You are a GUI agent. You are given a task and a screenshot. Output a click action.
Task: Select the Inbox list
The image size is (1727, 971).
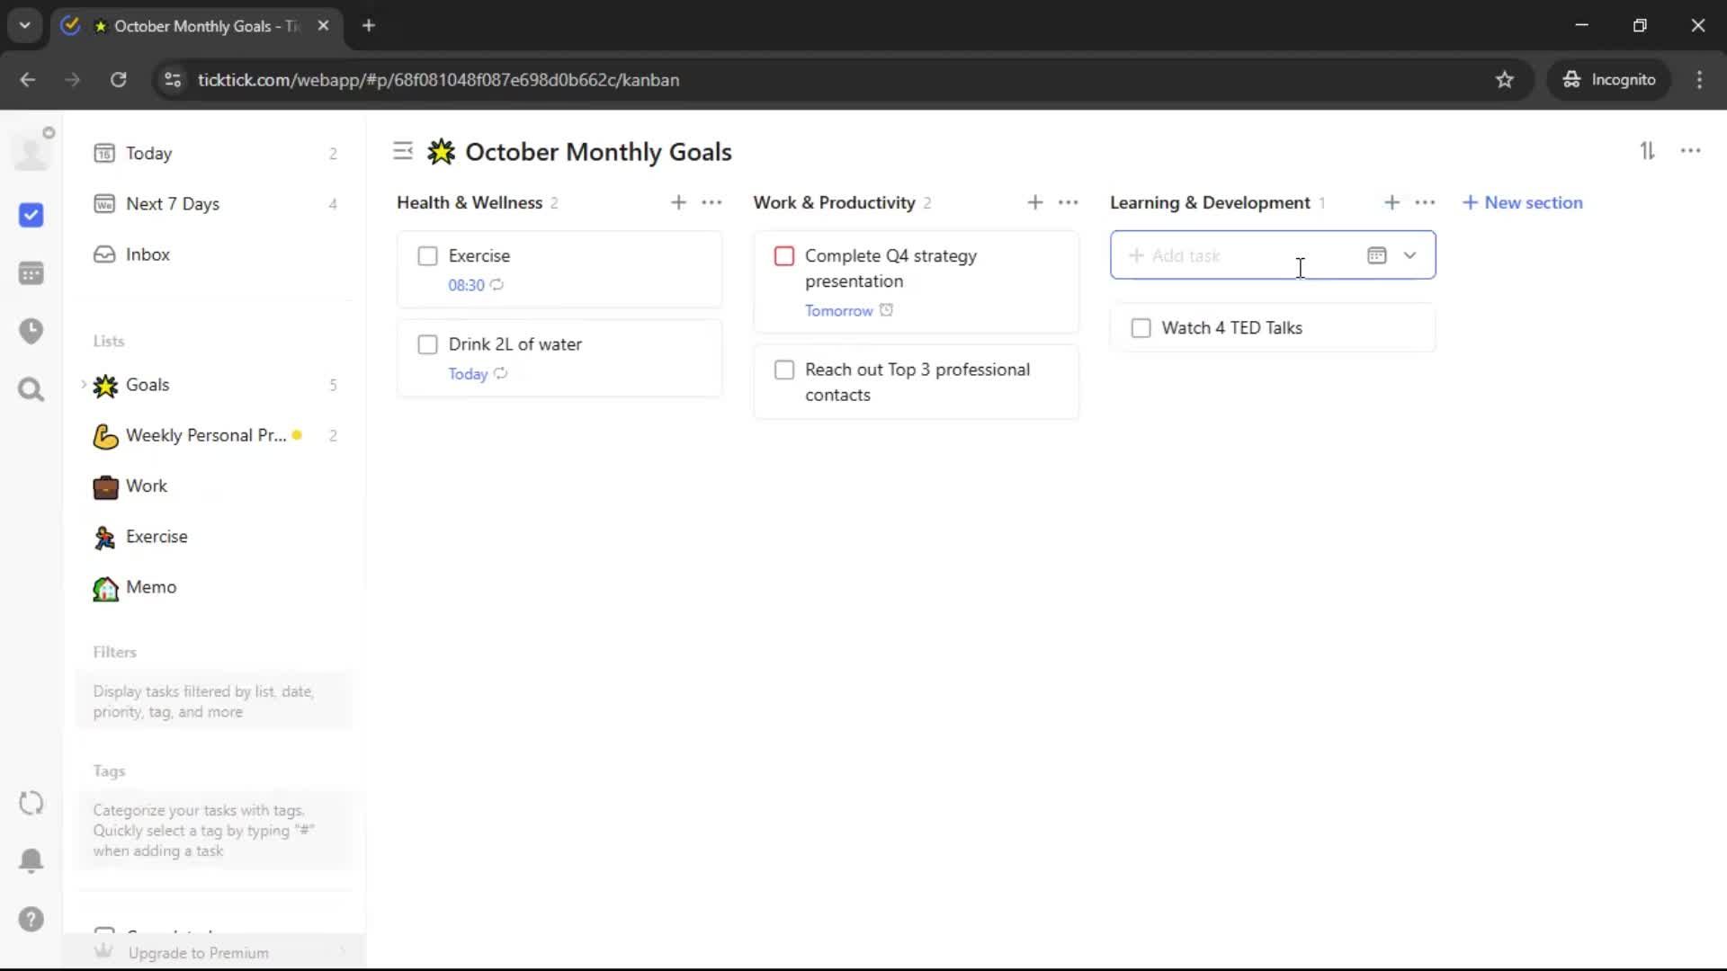tap(148, 254)
